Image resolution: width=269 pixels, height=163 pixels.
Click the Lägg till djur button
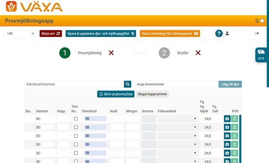coord(230,84)
